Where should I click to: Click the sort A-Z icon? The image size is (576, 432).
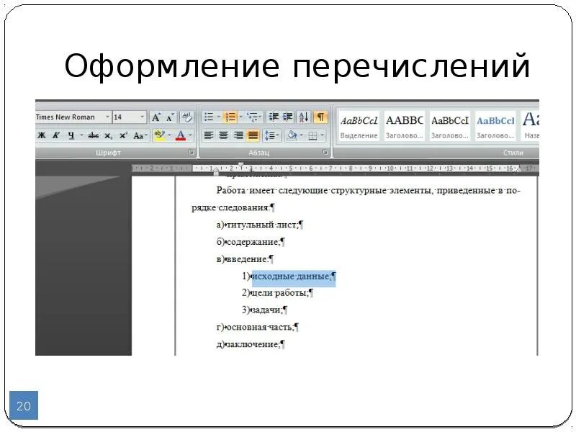click(x=304, y=117)
